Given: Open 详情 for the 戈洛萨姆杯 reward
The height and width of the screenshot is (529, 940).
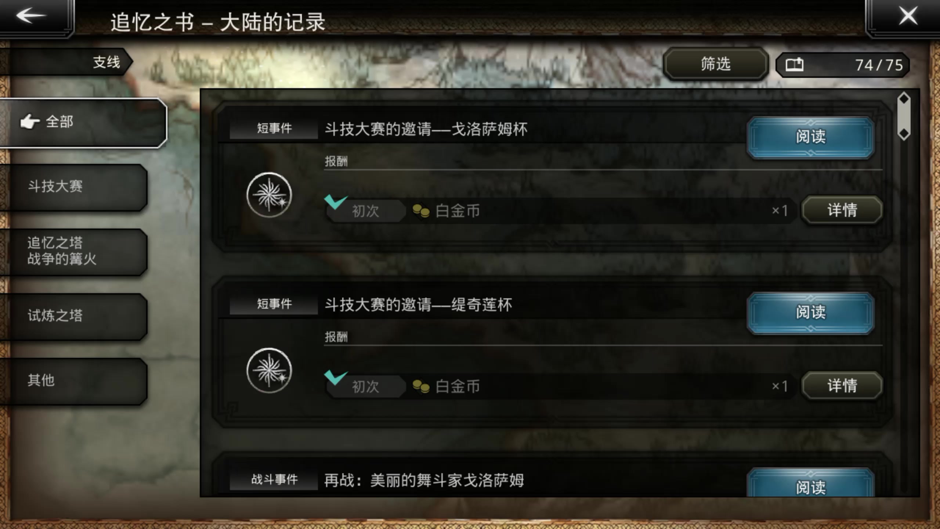Looking at the screenshot, I should (842, 210).
